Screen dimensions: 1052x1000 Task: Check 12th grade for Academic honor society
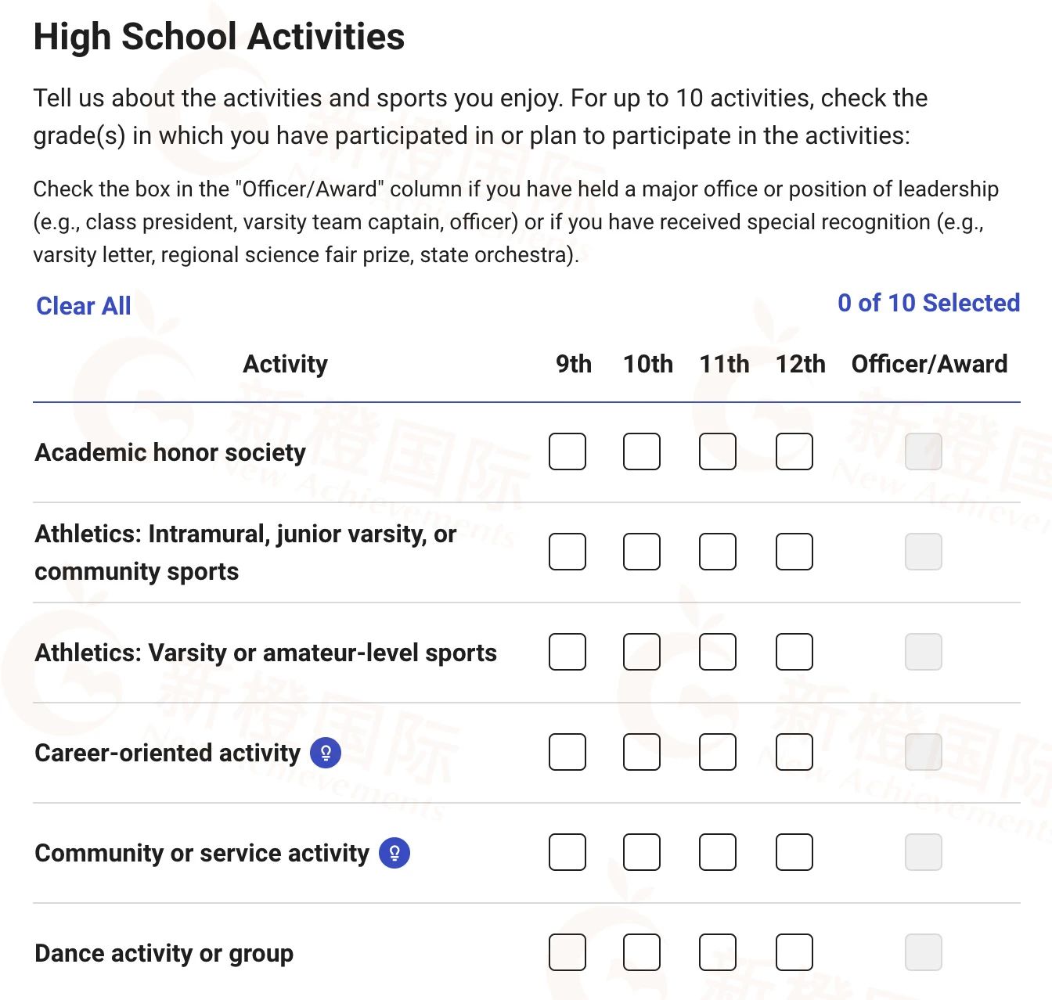(794, 451)
